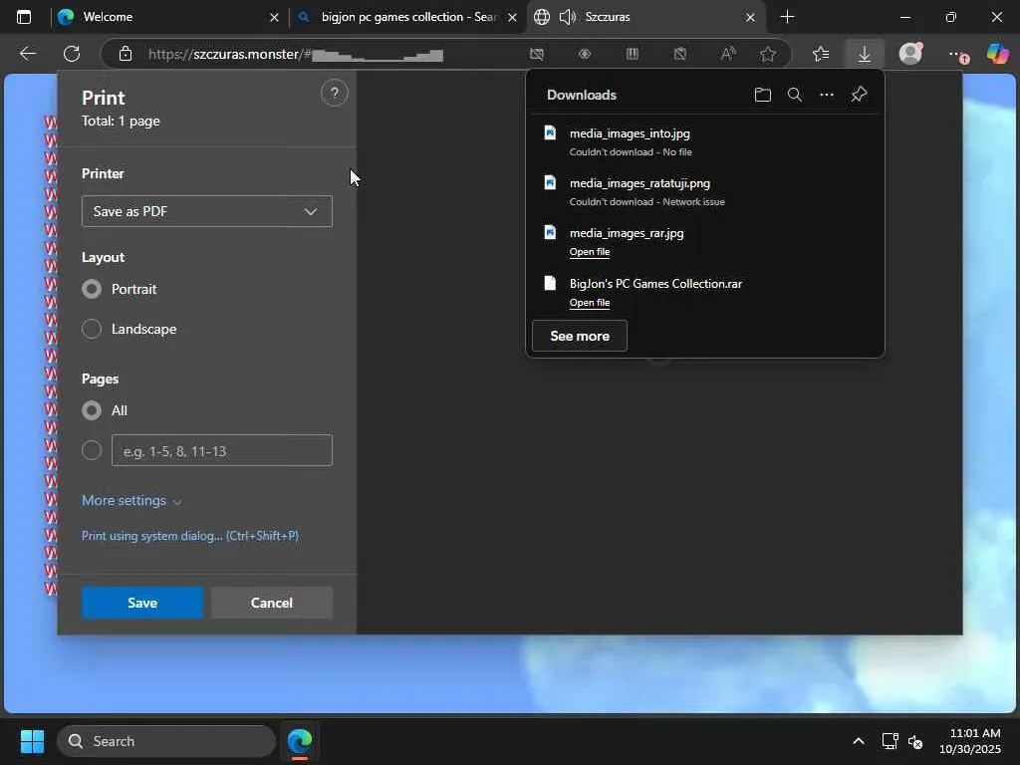Click Print using system dialog link

(190, 535)
